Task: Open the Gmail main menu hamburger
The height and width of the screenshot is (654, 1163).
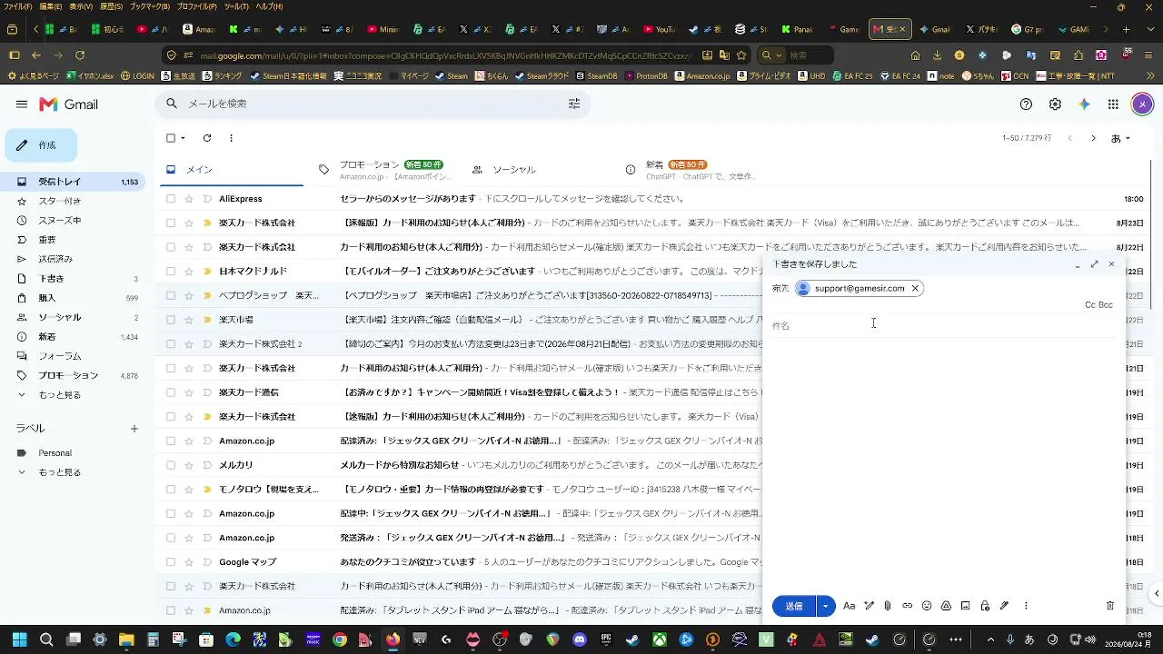Action: coord(22,104)
